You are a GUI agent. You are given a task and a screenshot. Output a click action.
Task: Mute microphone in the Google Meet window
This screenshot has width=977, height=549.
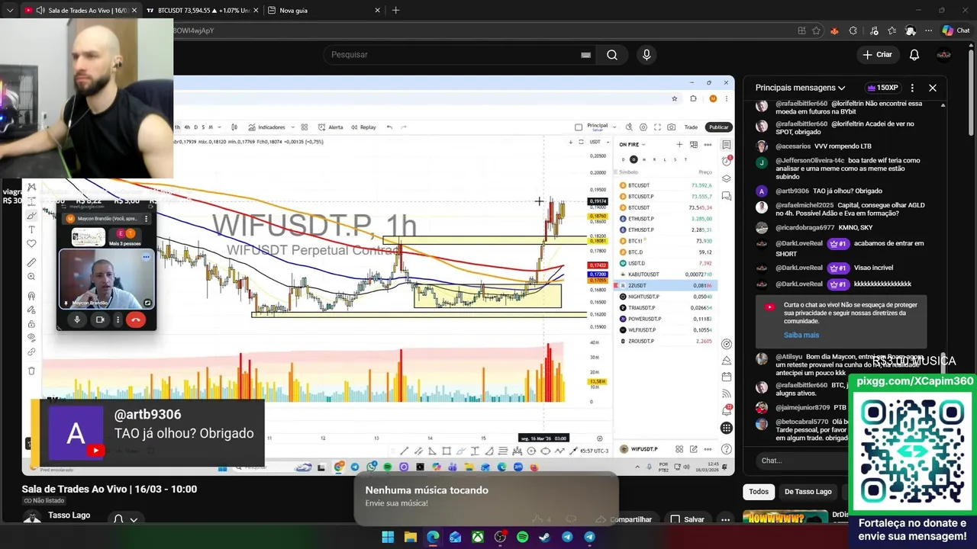(x=77, y=319)
